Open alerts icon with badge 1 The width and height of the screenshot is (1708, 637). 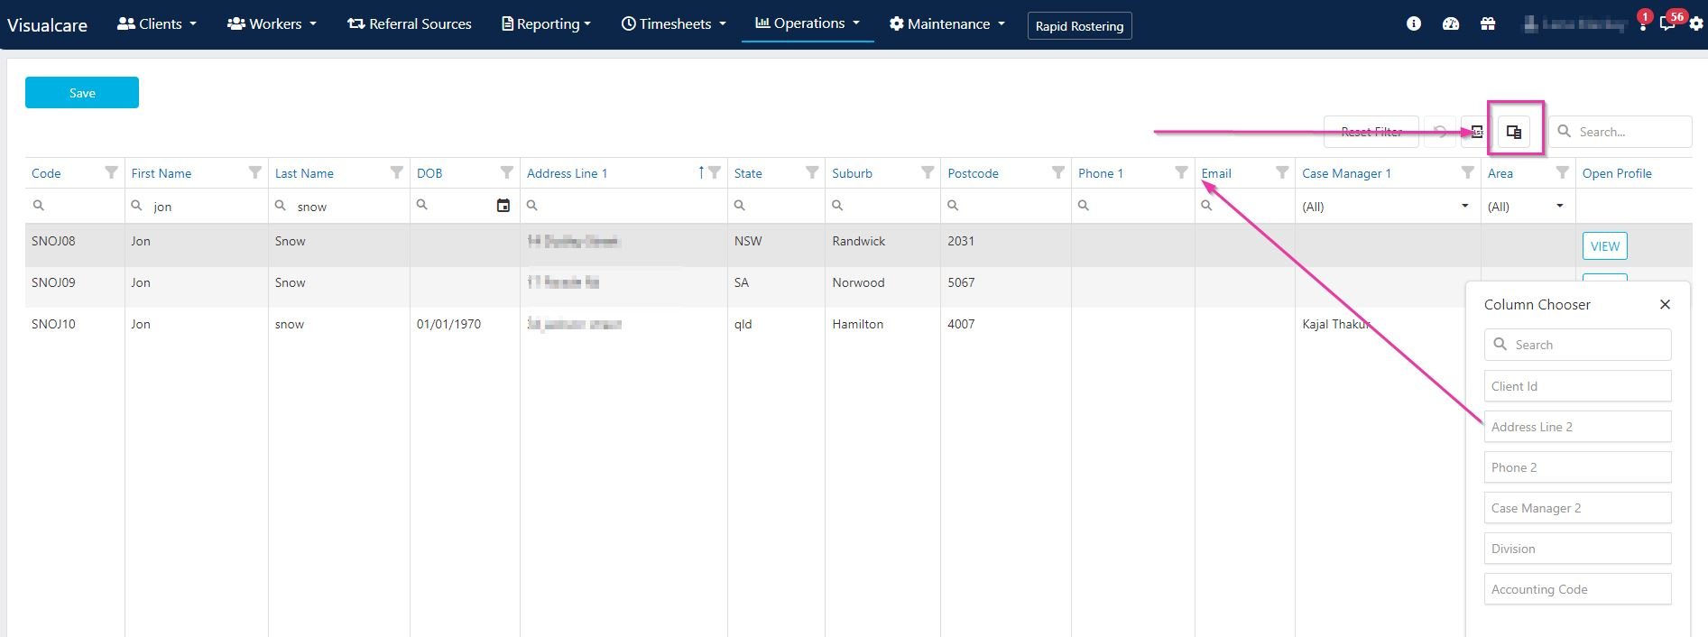pyautogui.click(x=1643, y=23)
